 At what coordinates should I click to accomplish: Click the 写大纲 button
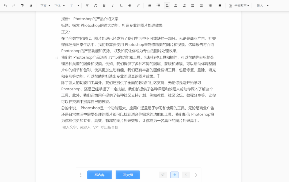pos(128,175)
